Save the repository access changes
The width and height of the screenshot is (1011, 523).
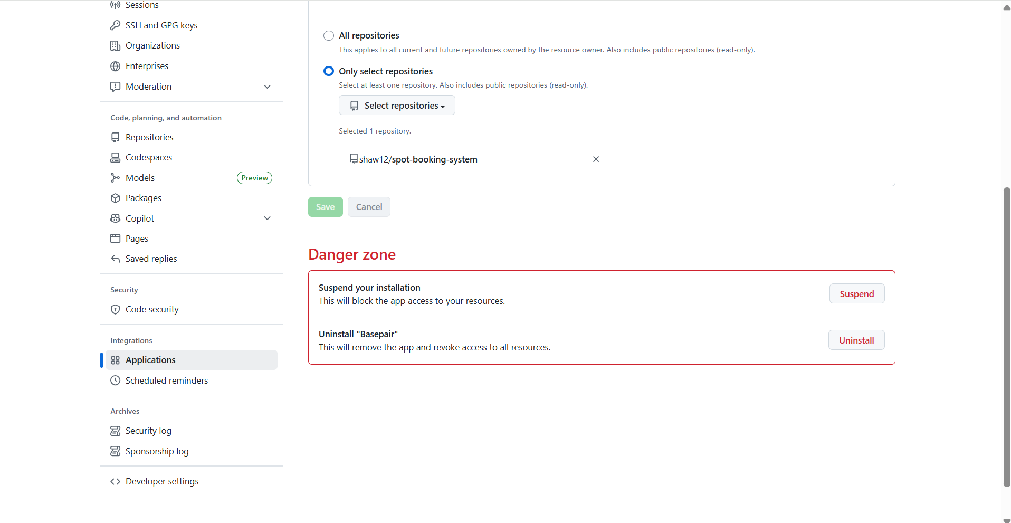tap(325, 206)
